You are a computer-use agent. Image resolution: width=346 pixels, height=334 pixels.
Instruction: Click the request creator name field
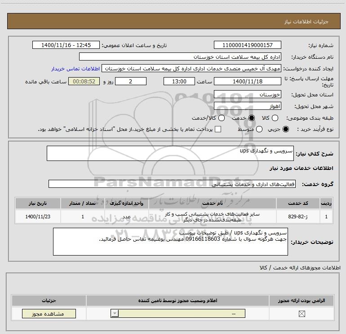(x=191, y=69)
